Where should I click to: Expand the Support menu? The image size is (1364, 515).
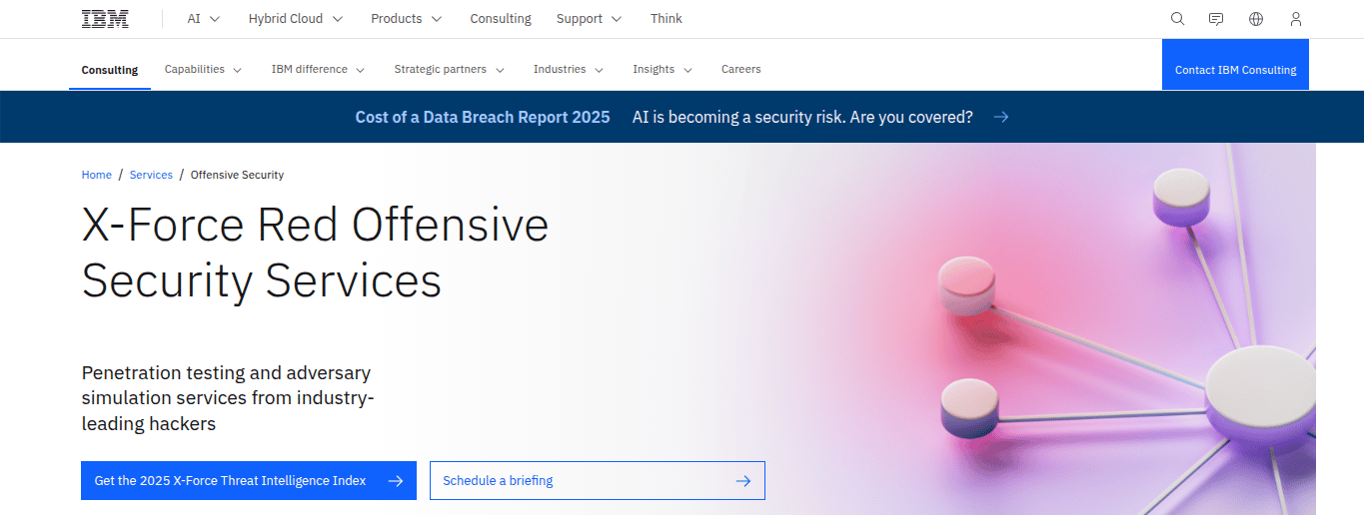point(589,19)
